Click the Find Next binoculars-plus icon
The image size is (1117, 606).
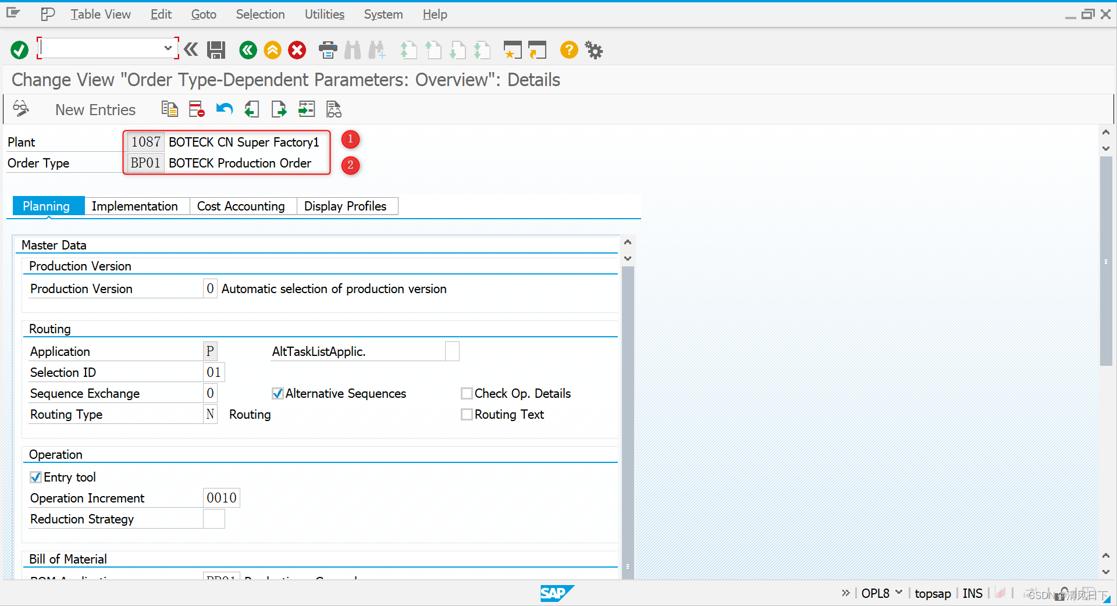(x=377, y=50)
